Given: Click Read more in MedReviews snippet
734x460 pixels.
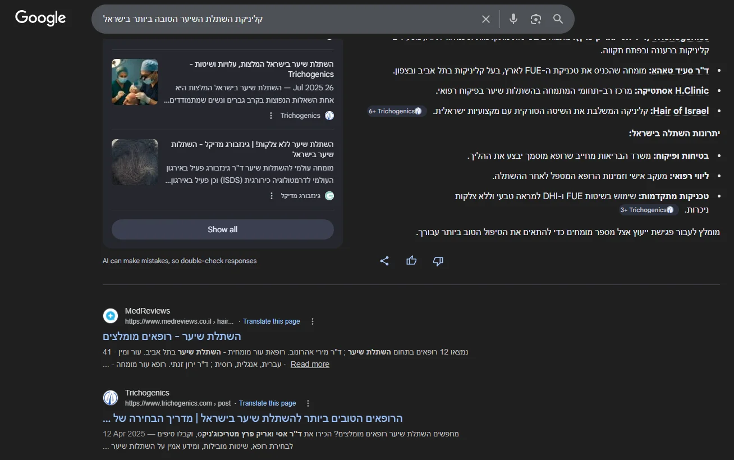Looking at the screenshot, I should pos(310,364).
